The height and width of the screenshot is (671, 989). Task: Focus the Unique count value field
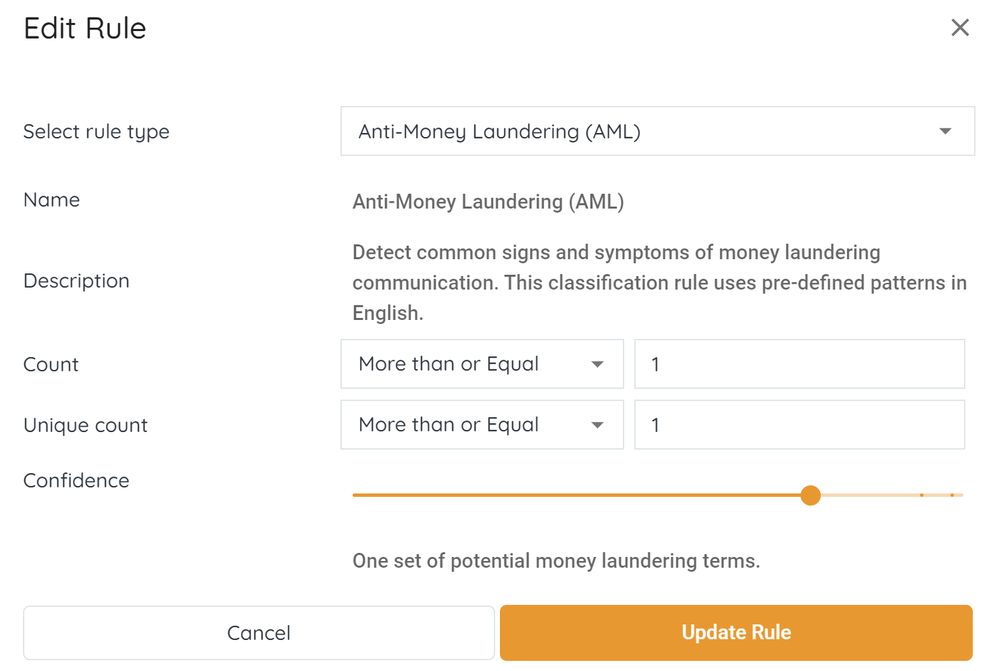click(x=799, y=425)
